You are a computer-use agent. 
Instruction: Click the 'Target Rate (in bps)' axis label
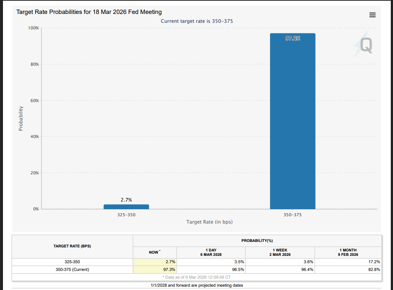(x=209, y=222)
